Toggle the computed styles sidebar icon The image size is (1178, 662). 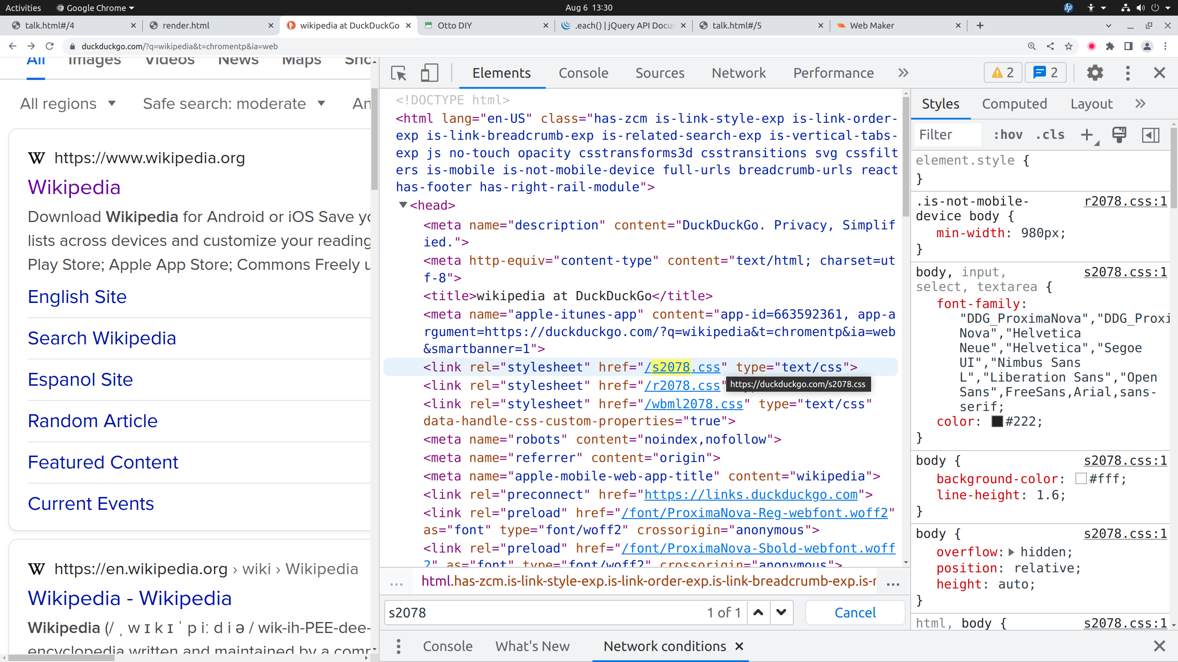point(1150,135)
